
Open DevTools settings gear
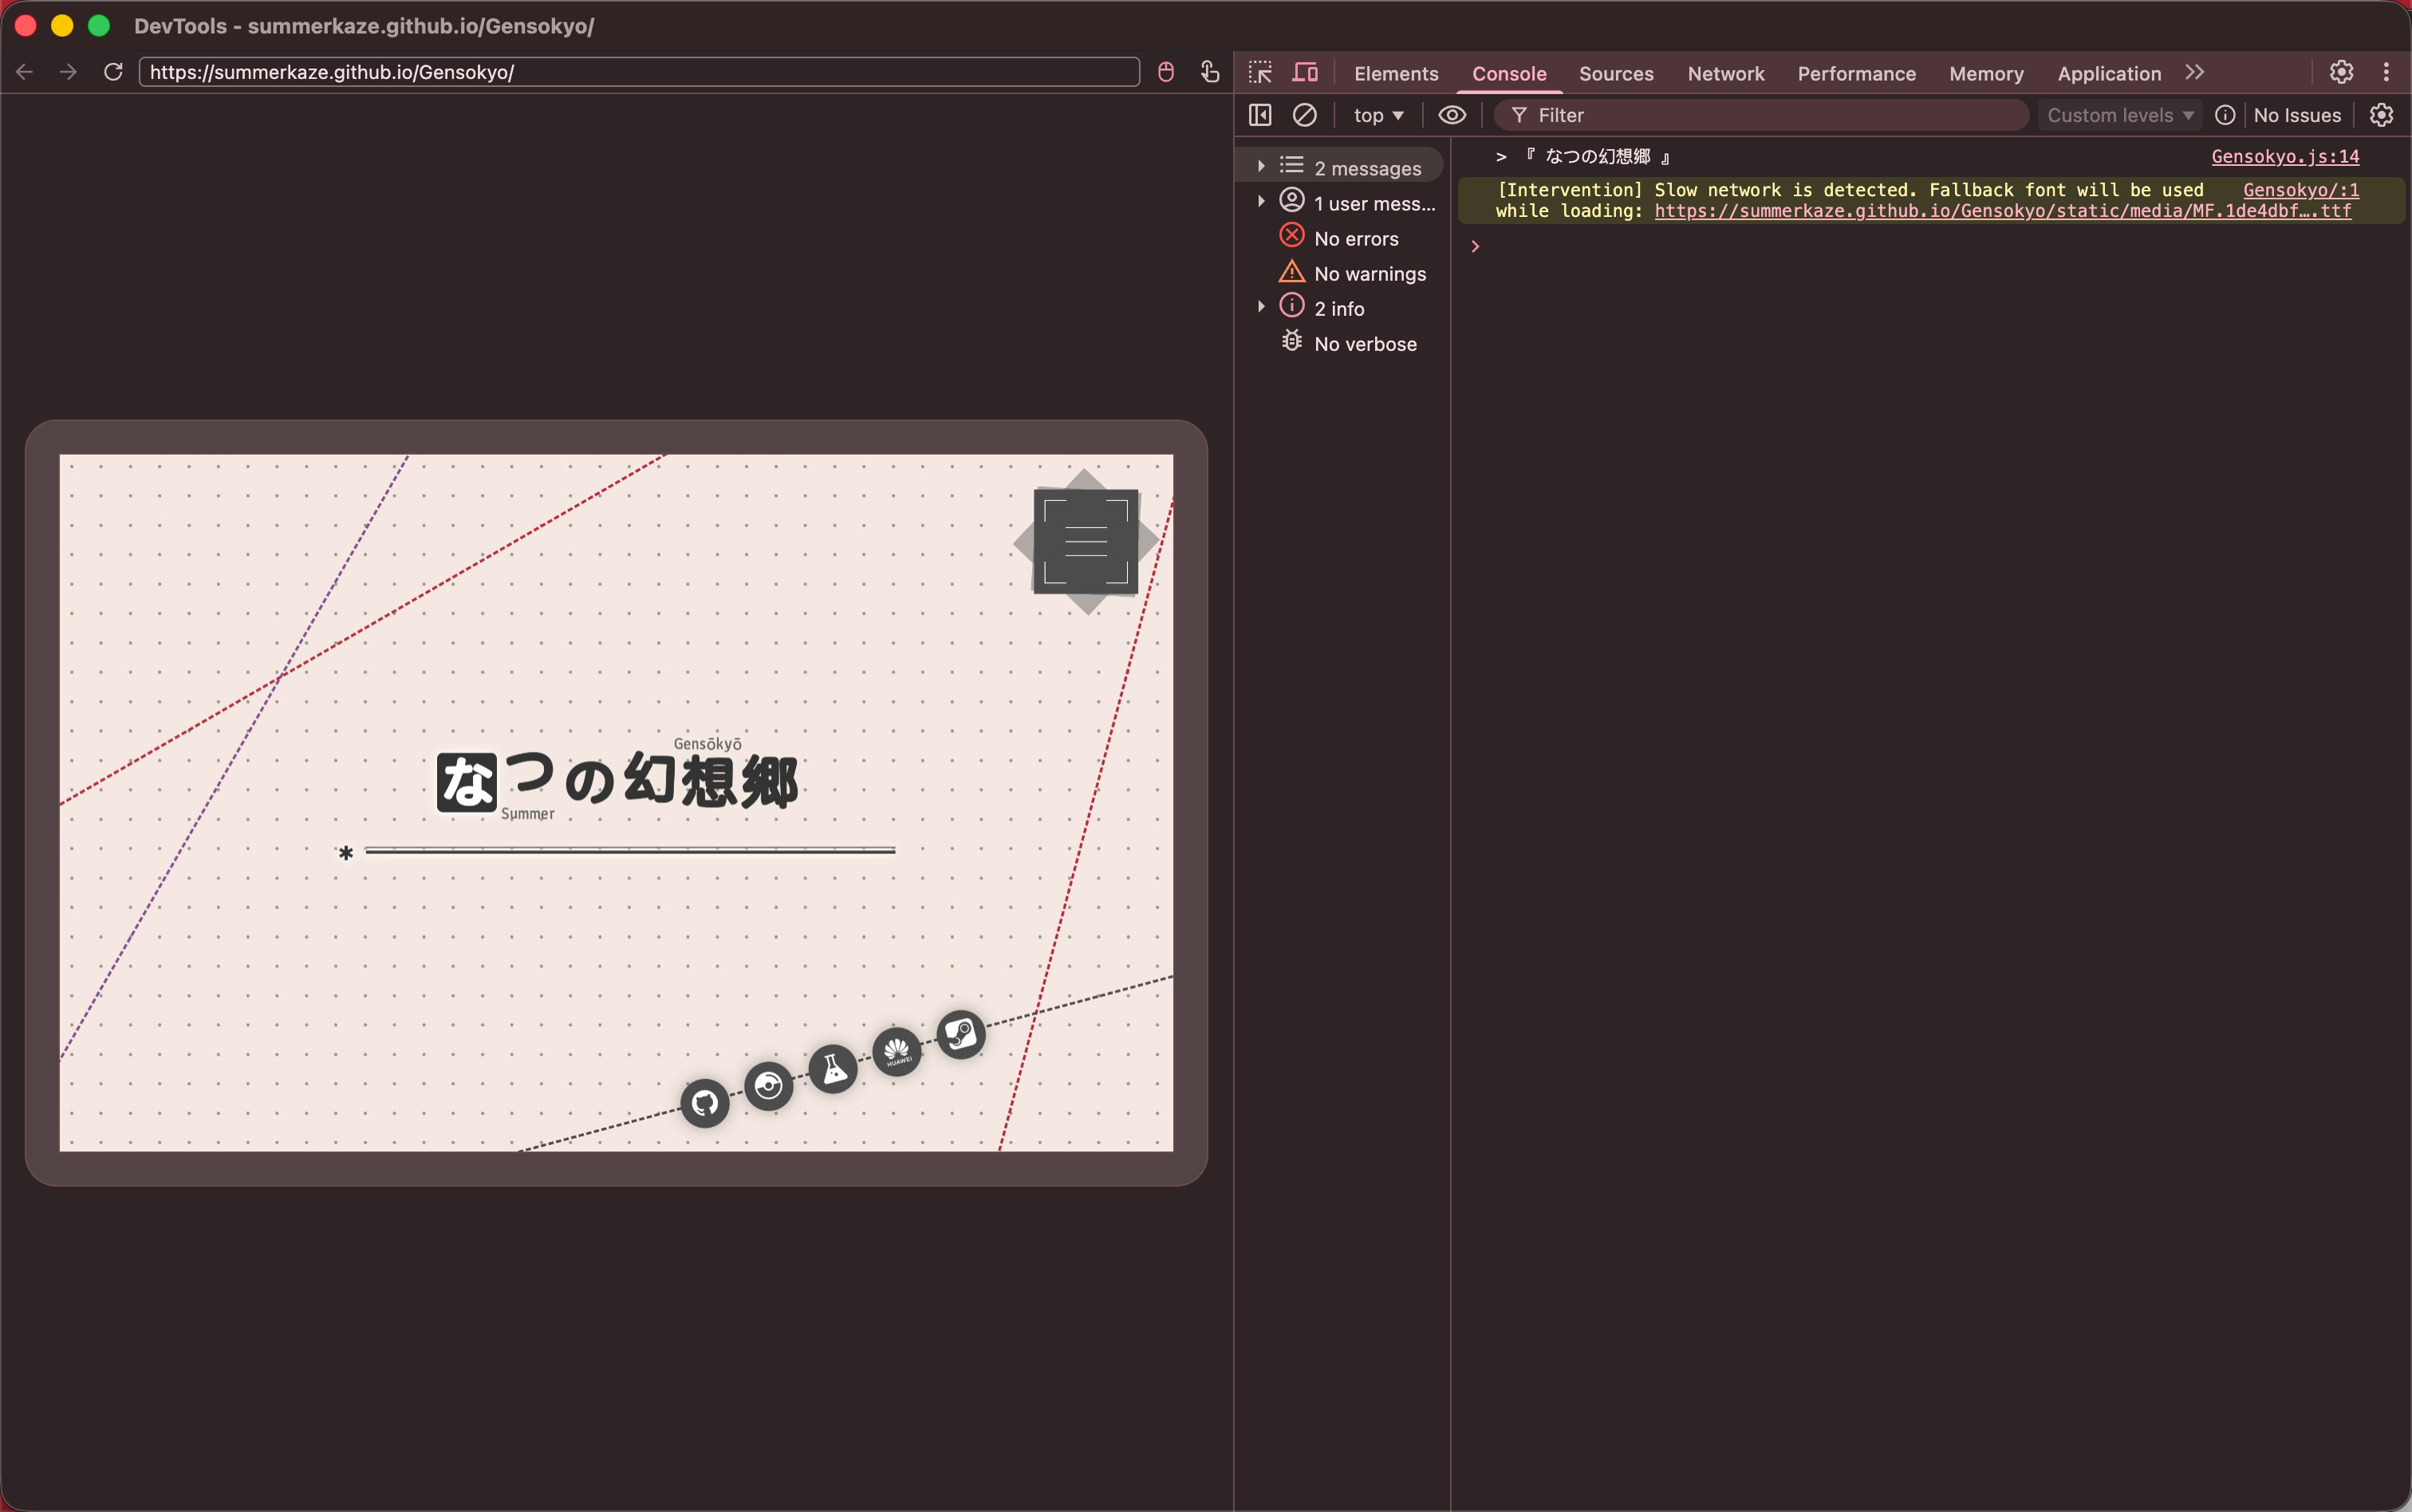tap(2341, 72)
